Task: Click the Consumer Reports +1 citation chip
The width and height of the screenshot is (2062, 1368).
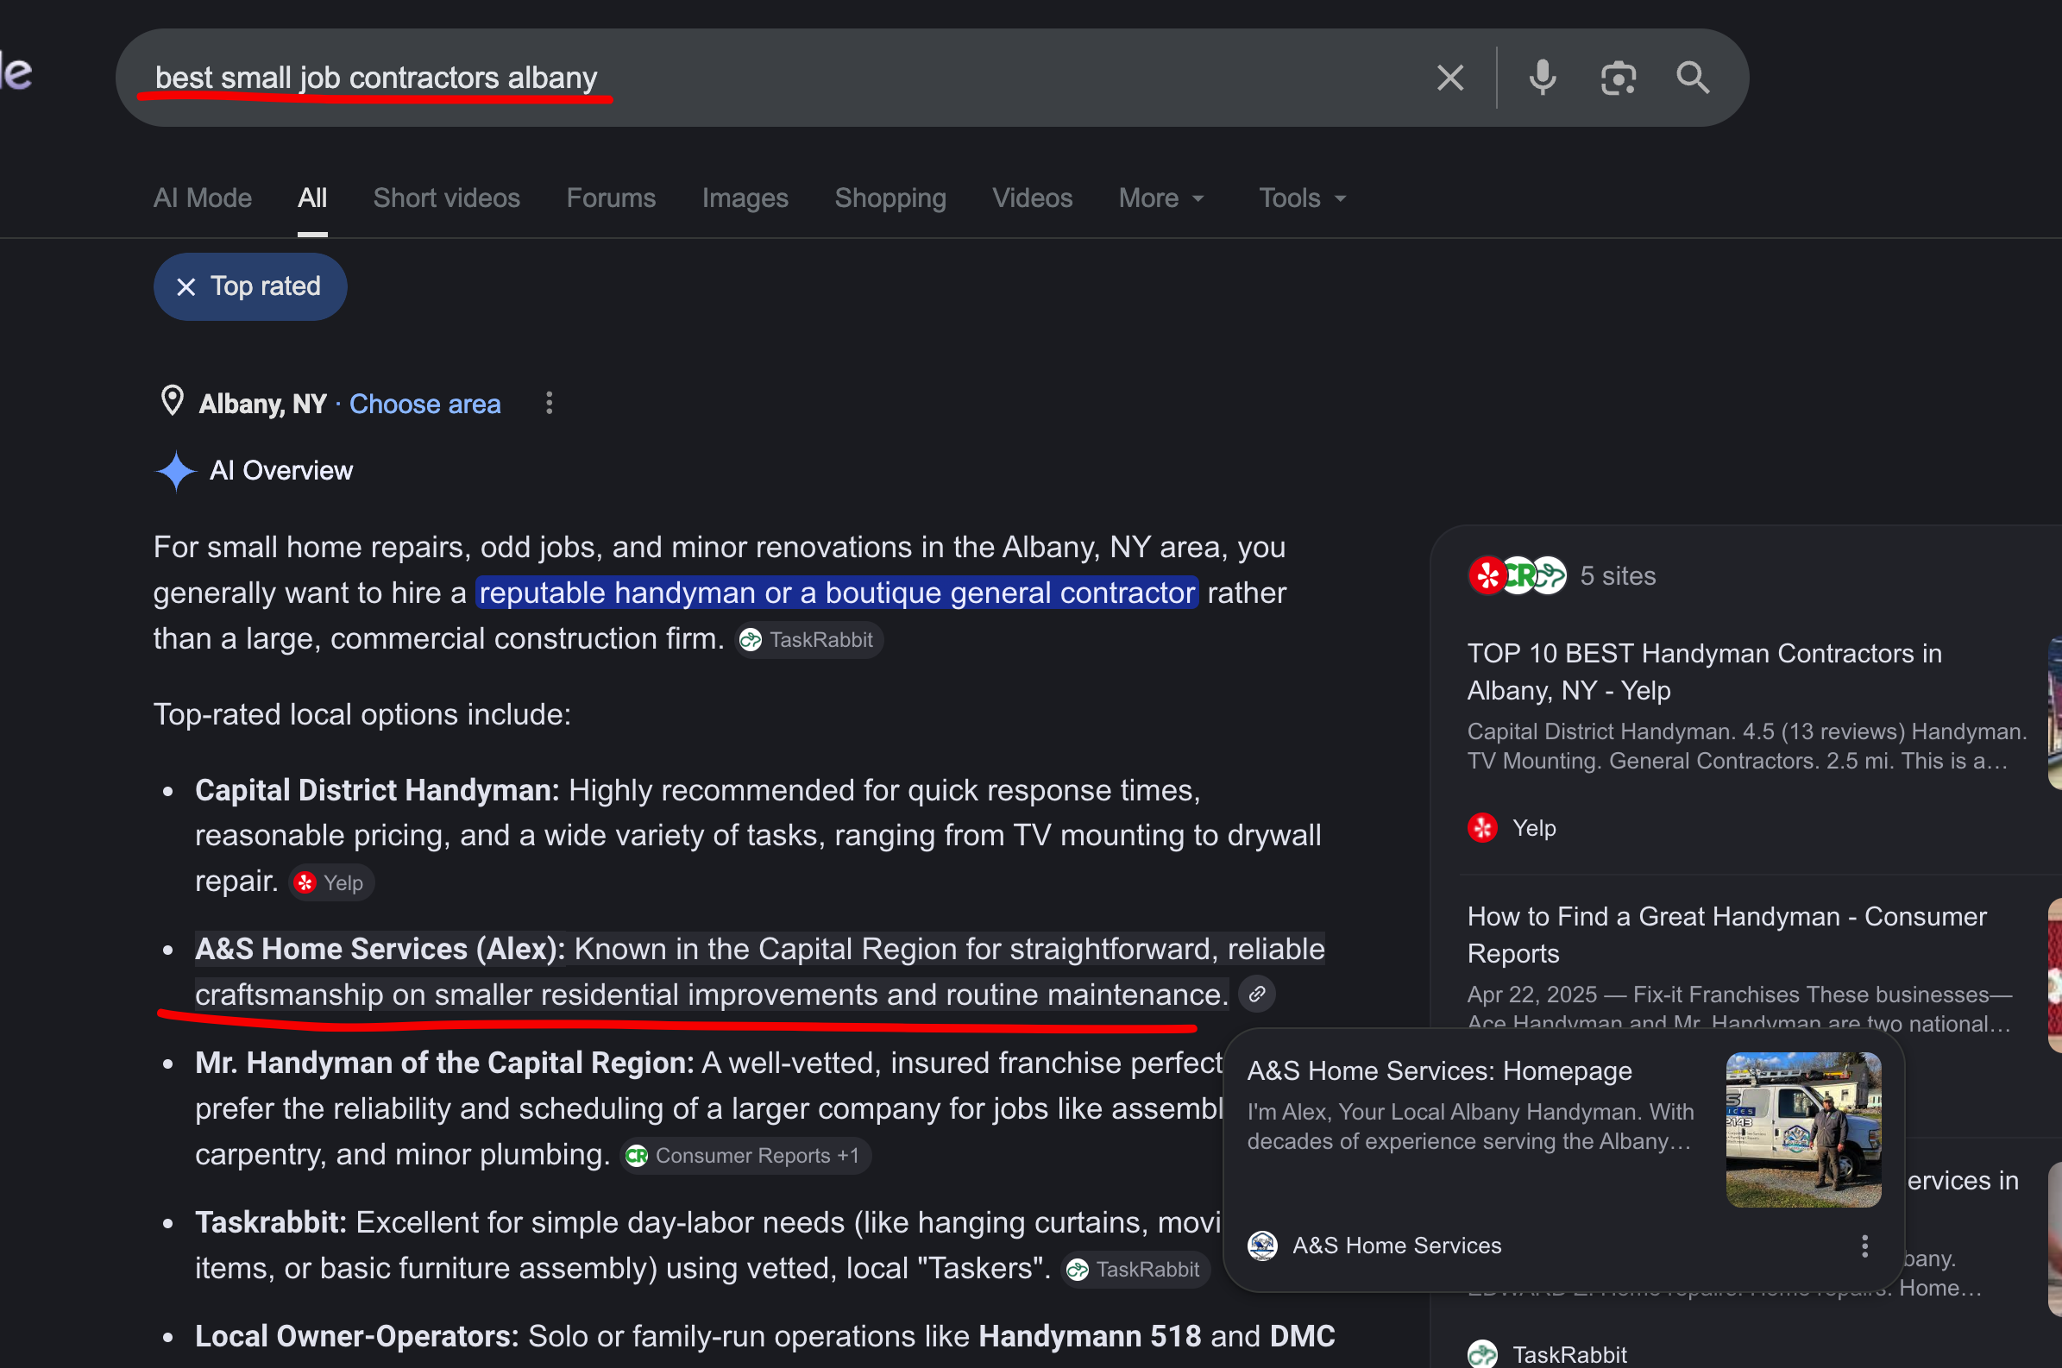Action: click(746, 1155)
